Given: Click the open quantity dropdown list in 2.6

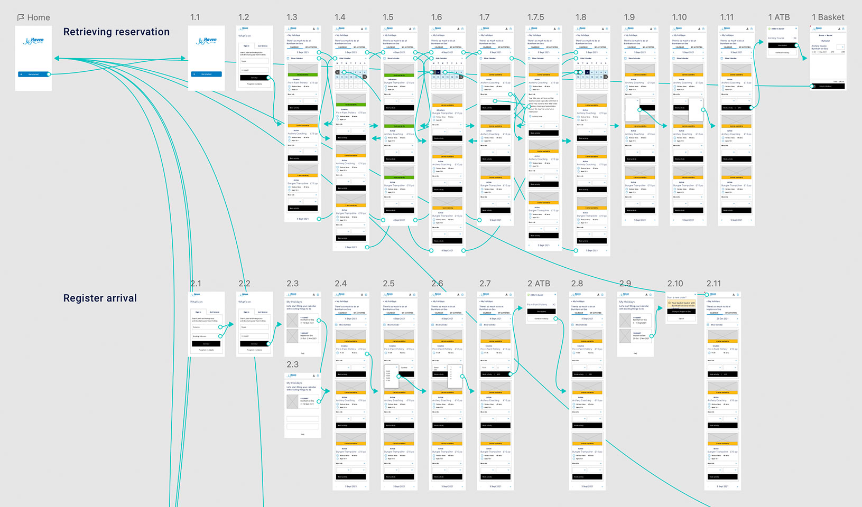Looking at the screenshot, I should 456,376.
